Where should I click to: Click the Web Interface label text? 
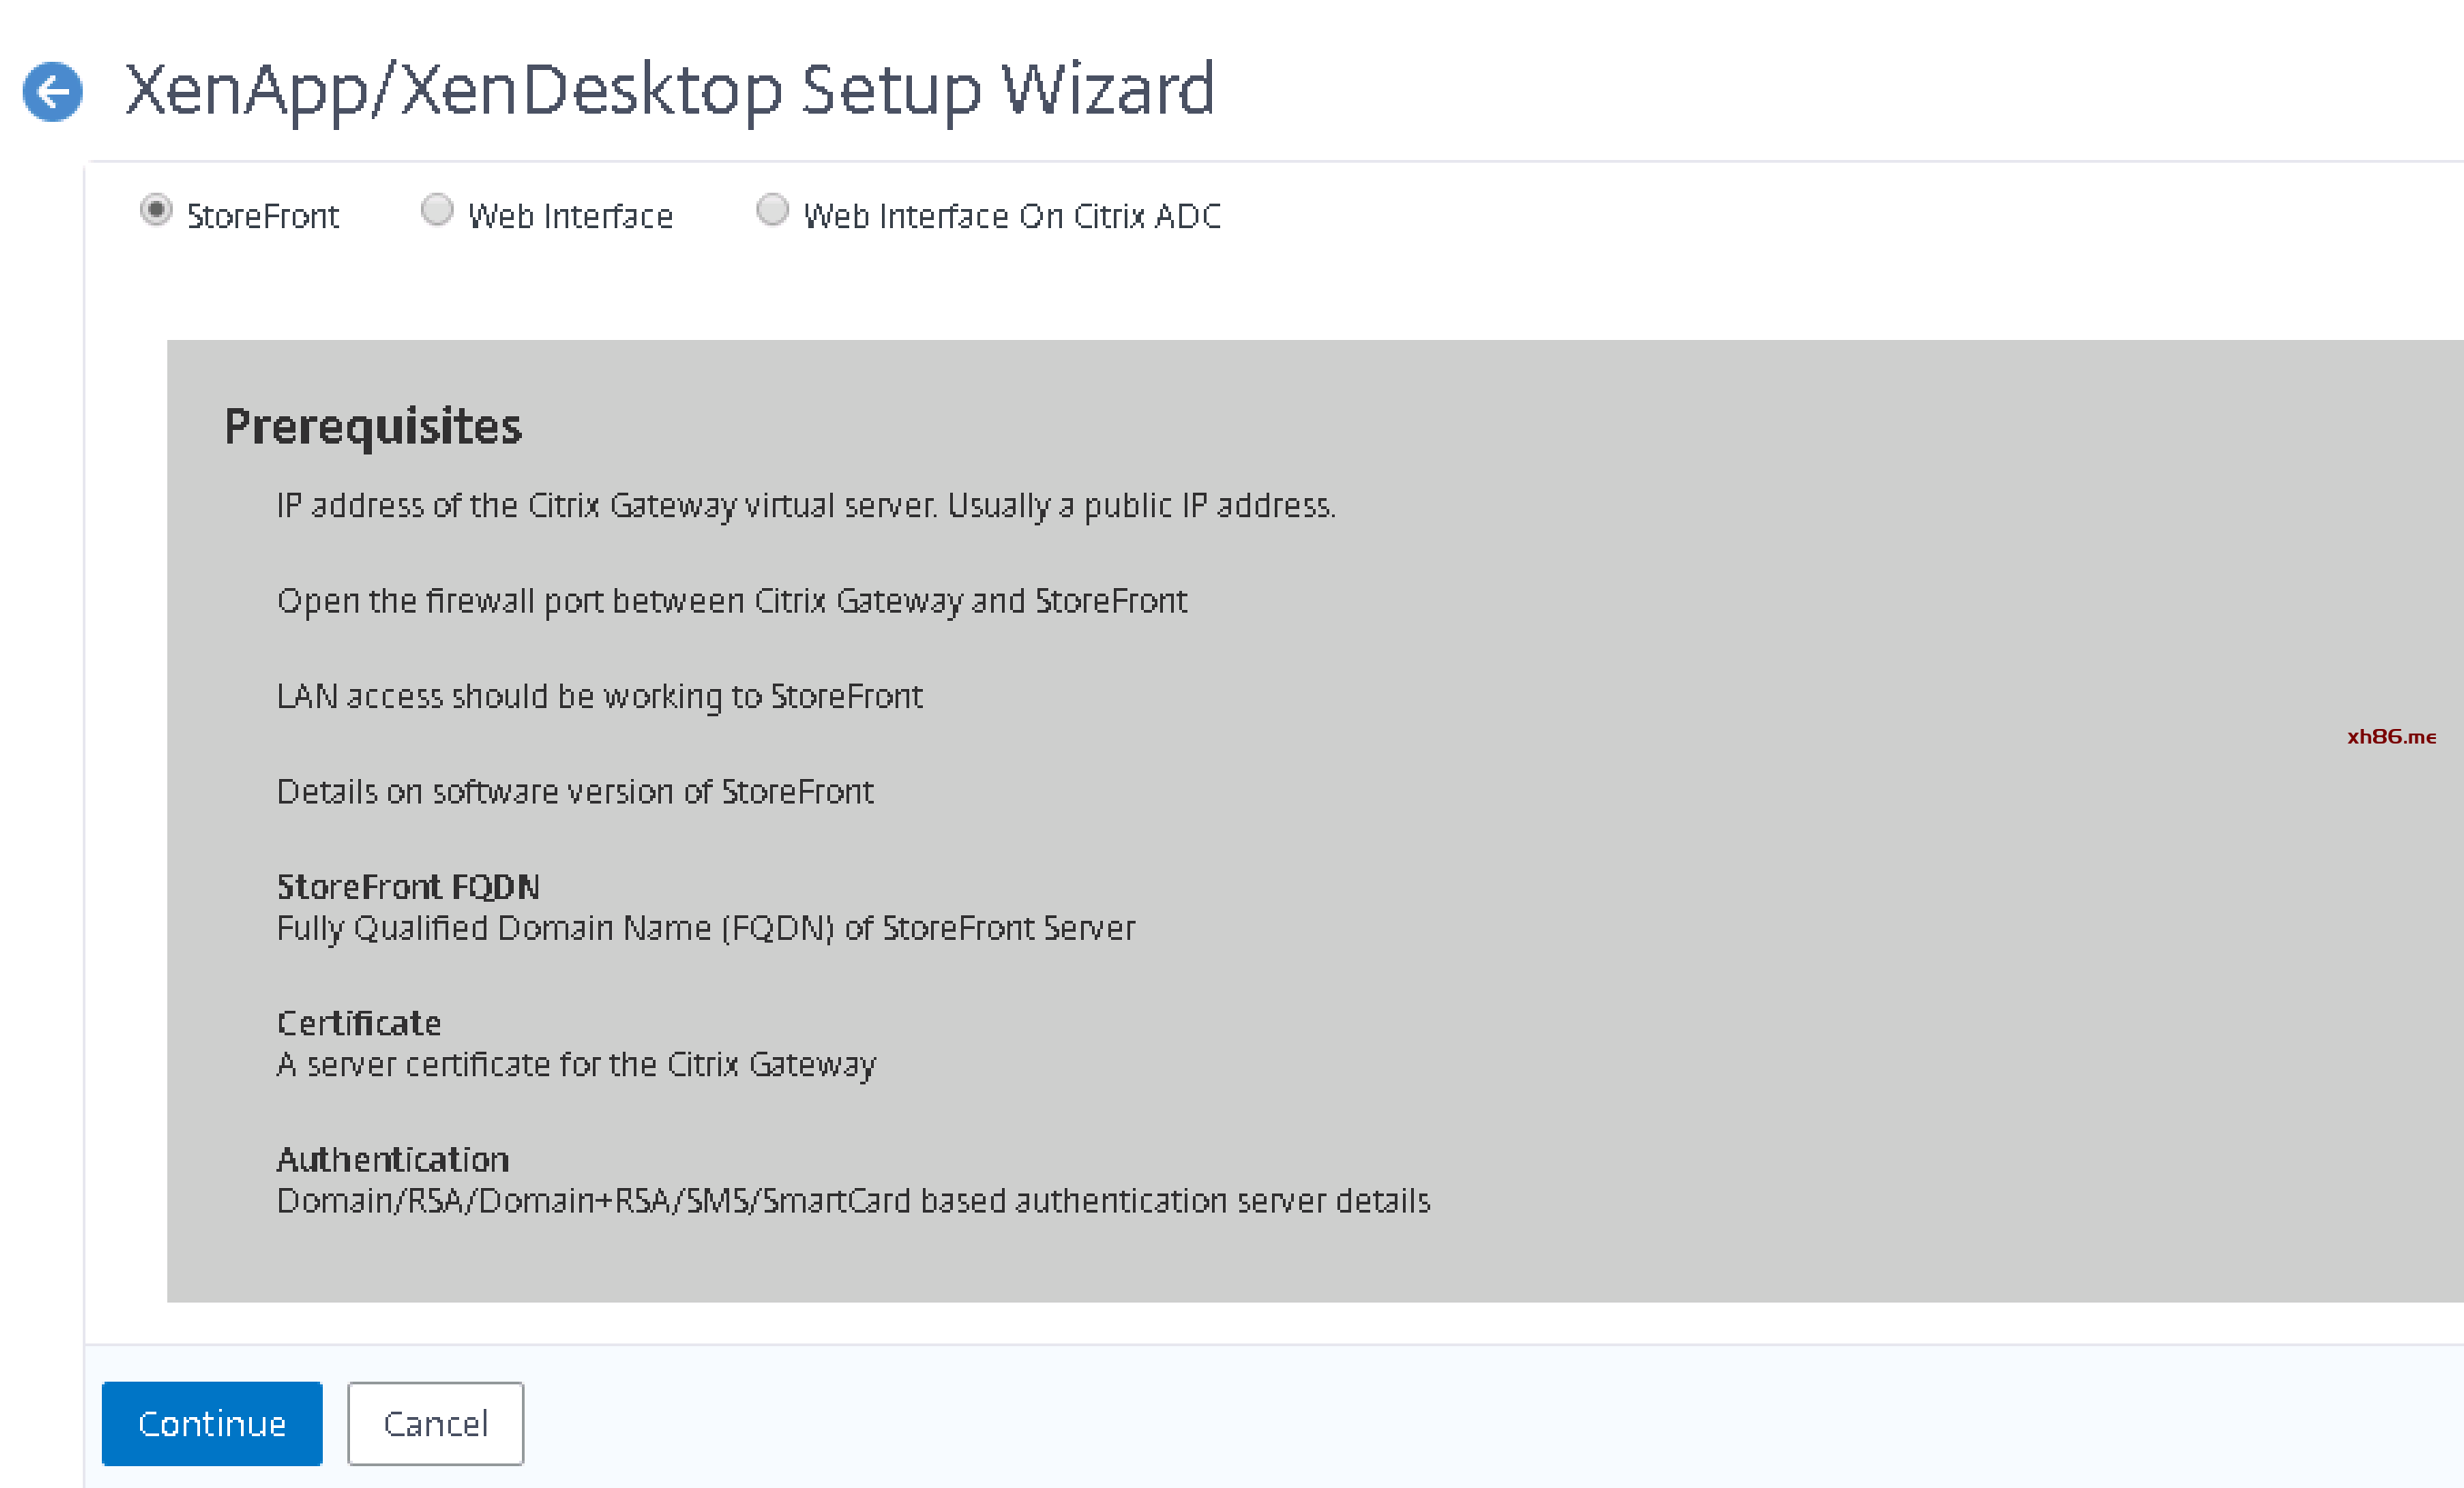click(x=570, y=216)
